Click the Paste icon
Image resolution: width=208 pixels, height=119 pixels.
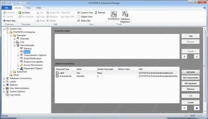coord(38,21)
